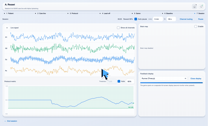
Task: Click the auto threshold 80% field
Action: tap(130, 81)
